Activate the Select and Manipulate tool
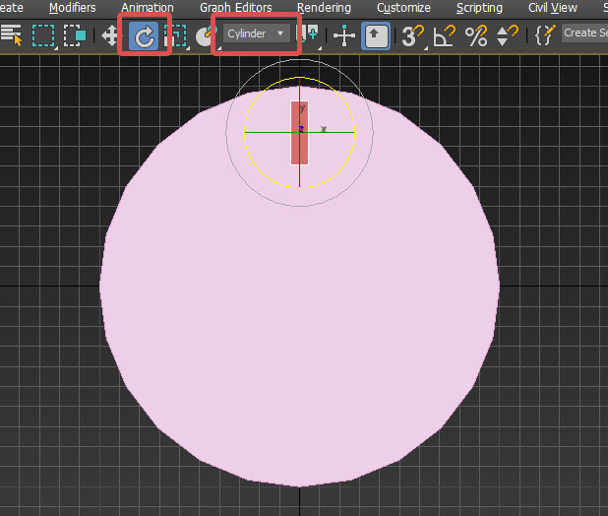This screenshot has width=608, height=516. (344, 35)
